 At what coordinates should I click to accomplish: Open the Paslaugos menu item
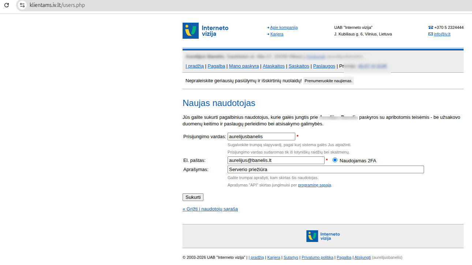click(x=325, y=66)
